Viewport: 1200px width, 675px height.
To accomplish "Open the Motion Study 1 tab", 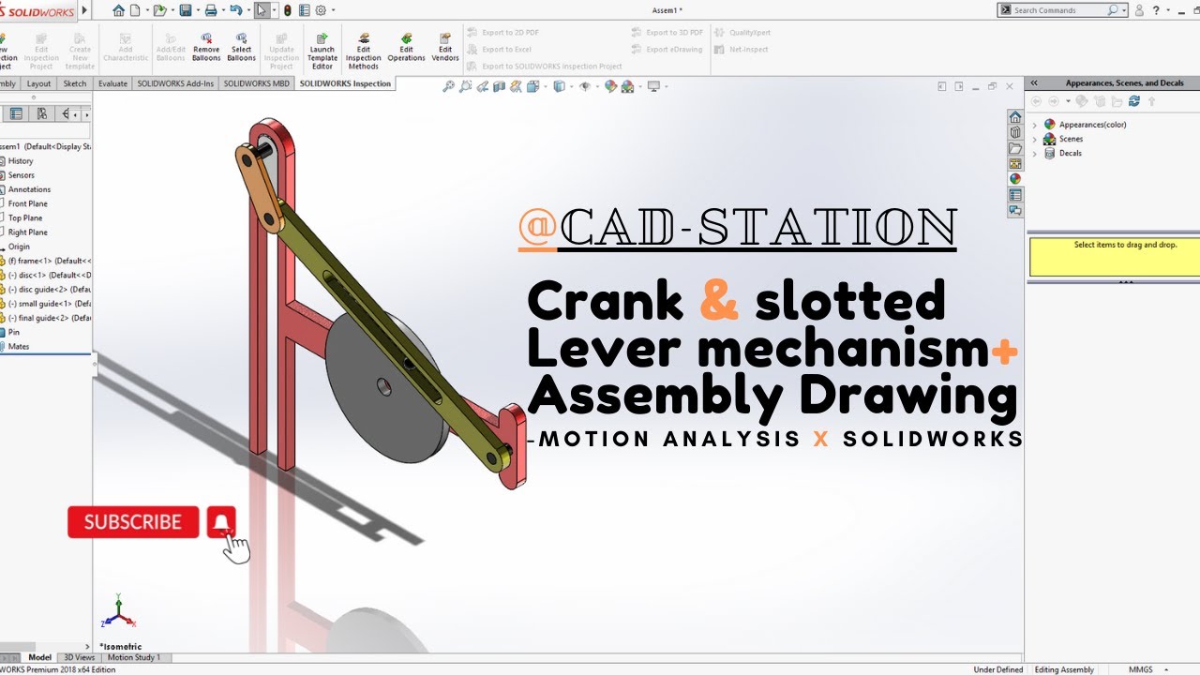I will coord(133,657).
